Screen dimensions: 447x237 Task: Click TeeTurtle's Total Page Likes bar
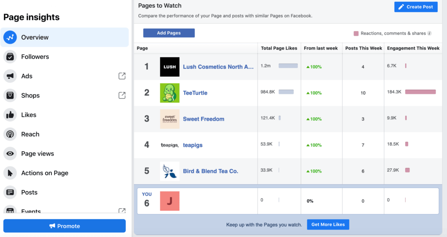[x=286, y=92]
